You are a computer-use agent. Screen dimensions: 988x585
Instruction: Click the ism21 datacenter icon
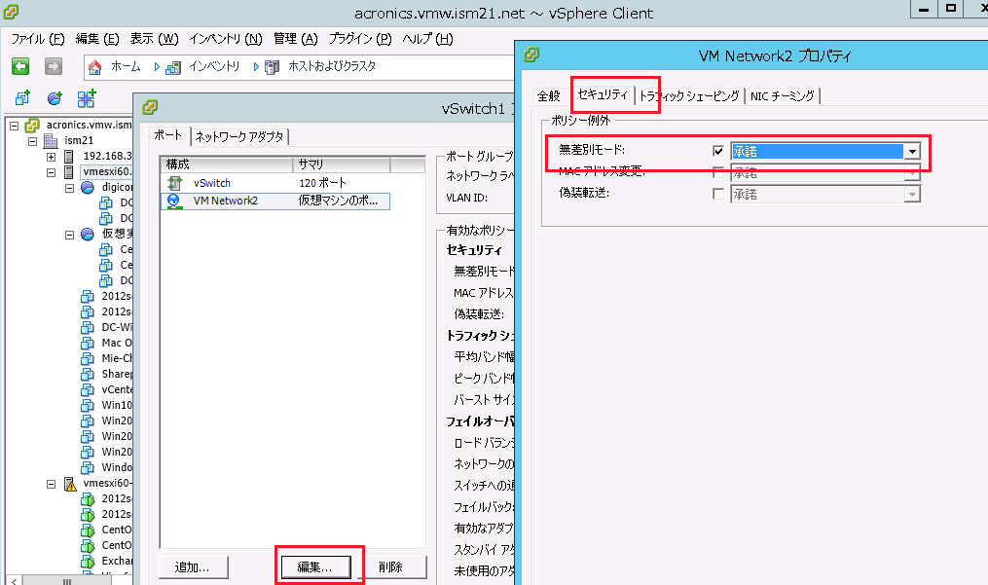click(x=51, y=140)
